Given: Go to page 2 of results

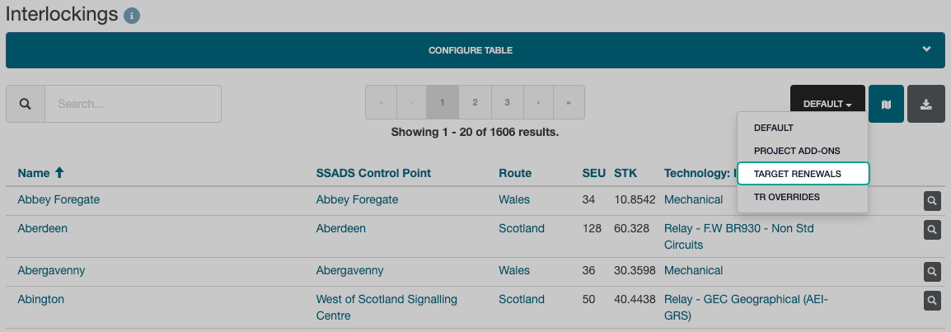Looking at the screenshot, I should [475, 102].
